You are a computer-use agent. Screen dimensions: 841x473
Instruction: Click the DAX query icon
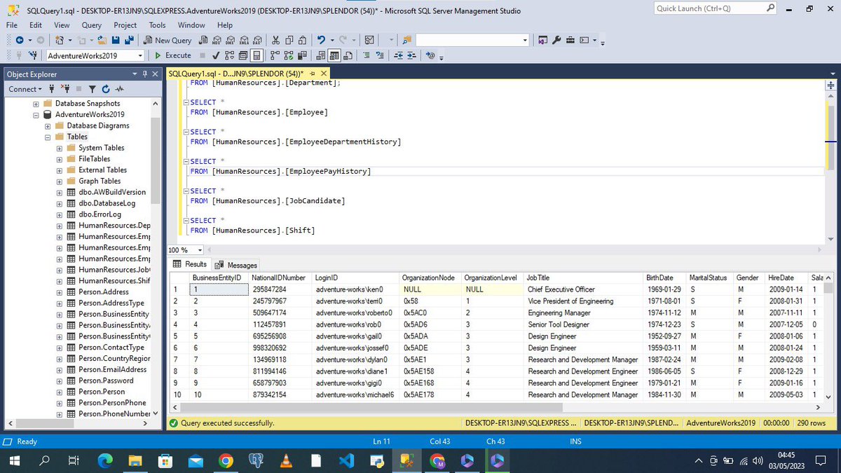(258, 40)
